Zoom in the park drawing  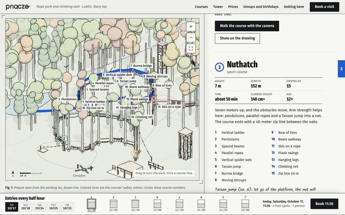pyautogui.click(x=191, y=26)
